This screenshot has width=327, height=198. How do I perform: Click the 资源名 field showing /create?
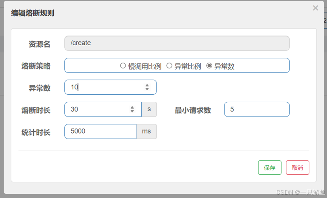[177, 43]
